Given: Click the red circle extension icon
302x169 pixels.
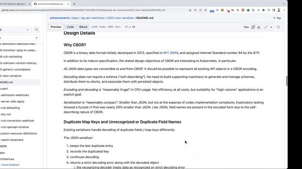Looking at the screenshot, I should (x=243, y=10).
